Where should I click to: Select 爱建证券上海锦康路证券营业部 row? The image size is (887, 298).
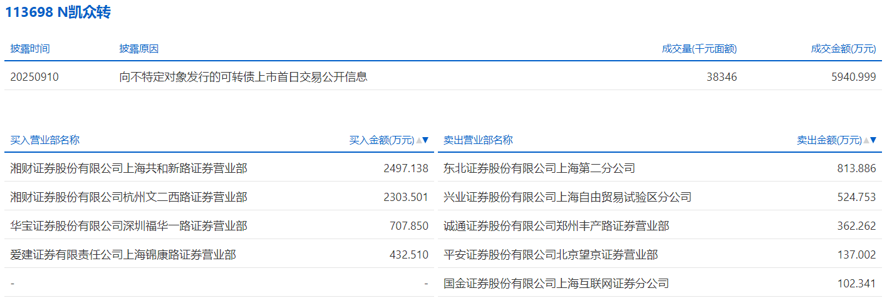219,255
